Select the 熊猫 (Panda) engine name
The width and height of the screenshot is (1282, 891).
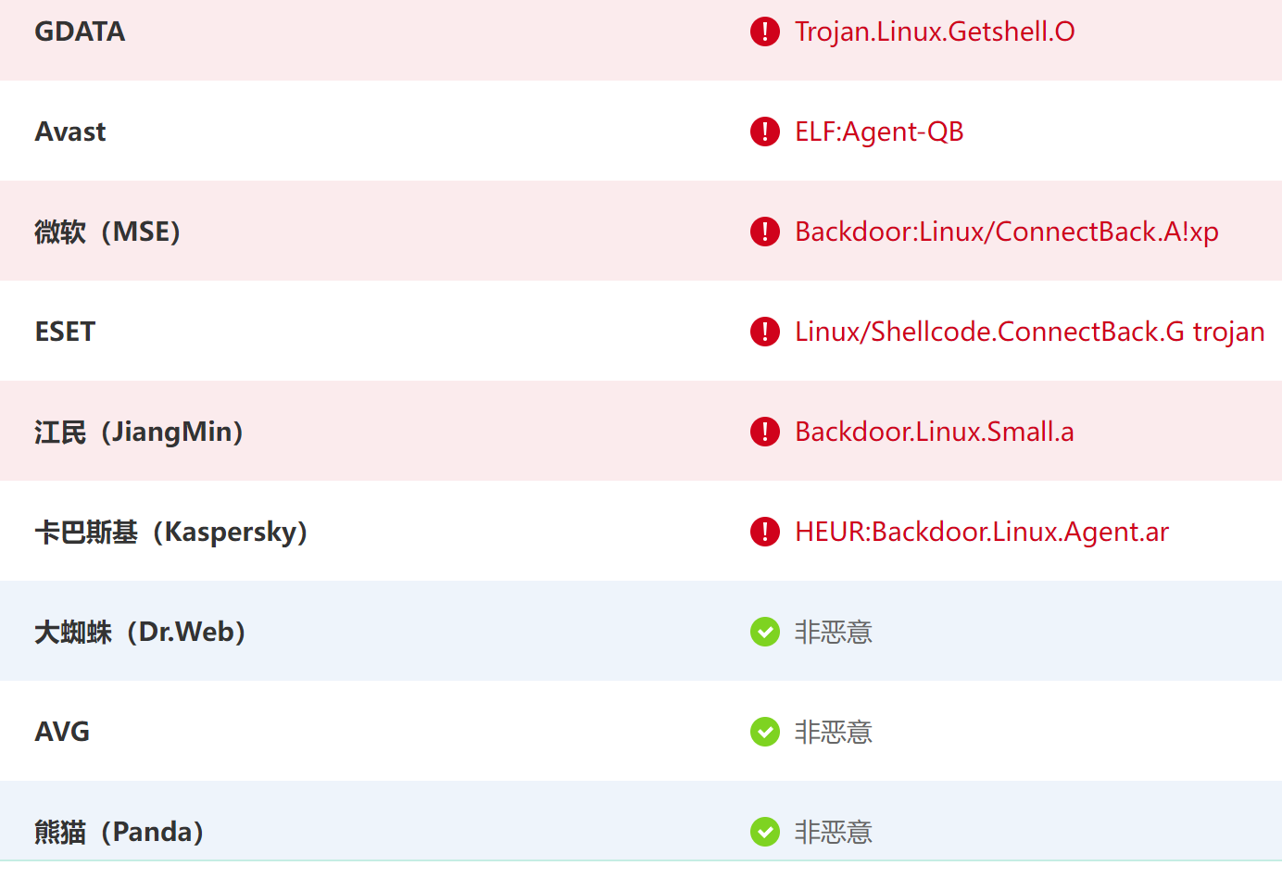pyautogui.click(x=119, y=832)
